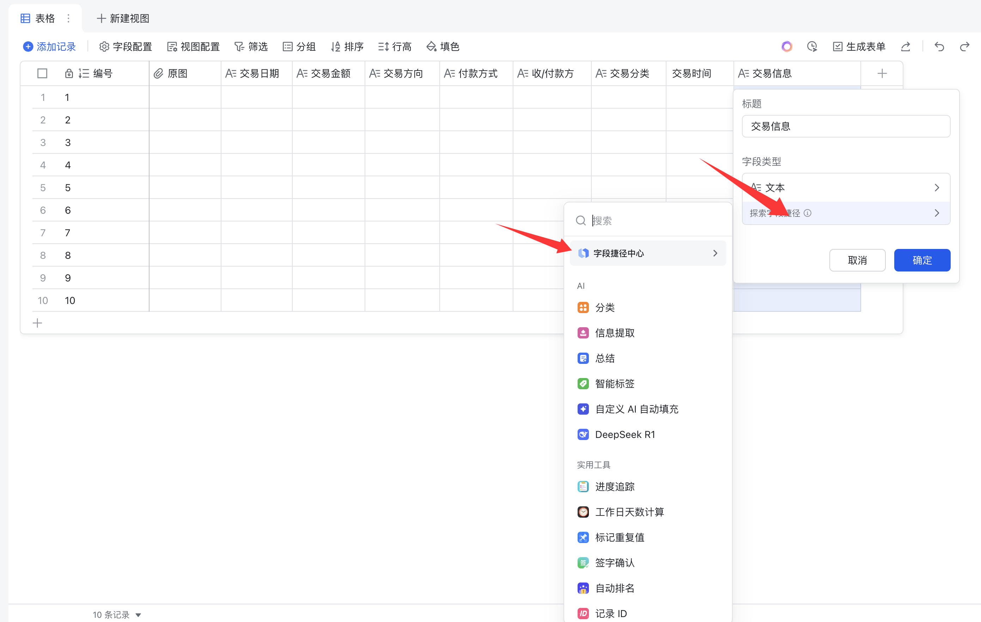Open the 表格 view tab options menu
This screenshot has height=622, width=981.
click(68, 18)
